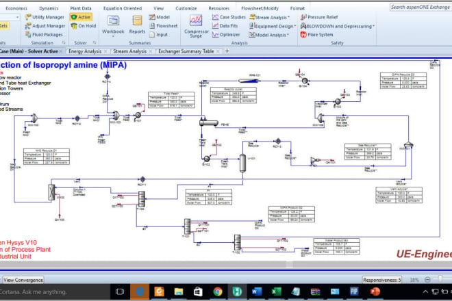
Task: Select the E-104 cooler on flowsheet
Action: pos(305,81)
